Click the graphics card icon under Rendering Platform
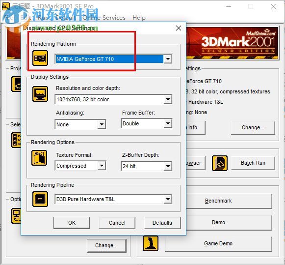This screenshot has width=285, height=265. (40, 58)
